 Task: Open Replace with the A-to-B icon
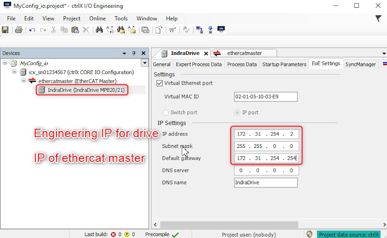(110, 30)
